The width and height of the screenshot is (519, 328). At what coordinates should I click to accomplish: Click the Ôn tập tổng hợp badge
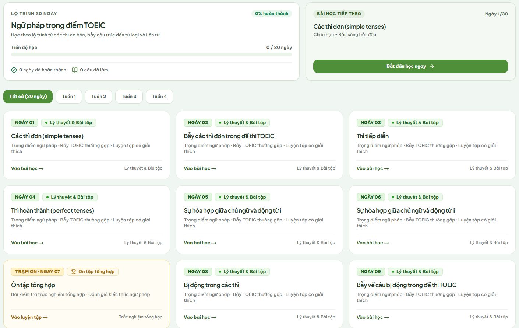[93, 272]
